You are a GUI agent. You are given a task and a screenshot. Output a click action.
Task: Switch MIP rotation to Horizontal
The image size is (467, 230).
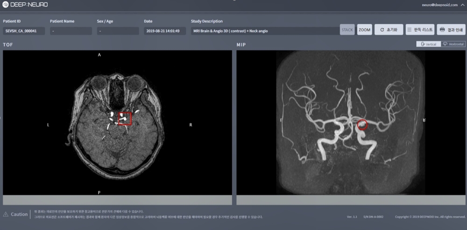coord(453,44)
